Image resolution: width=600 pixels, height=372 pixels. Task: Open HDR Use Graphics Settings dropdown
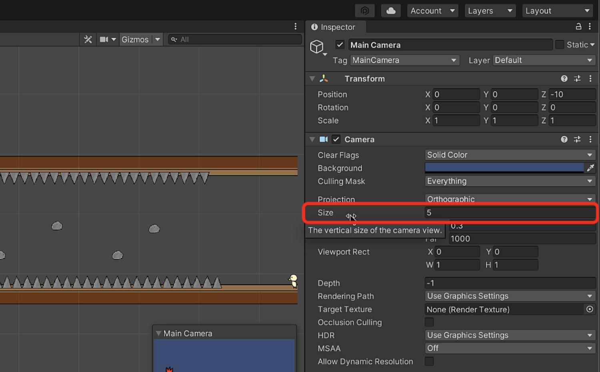tap(510, 335)
